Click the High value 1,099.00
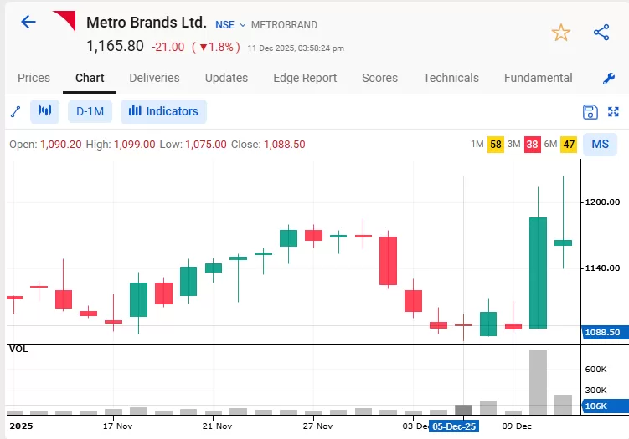 click(x=134, y=144)
